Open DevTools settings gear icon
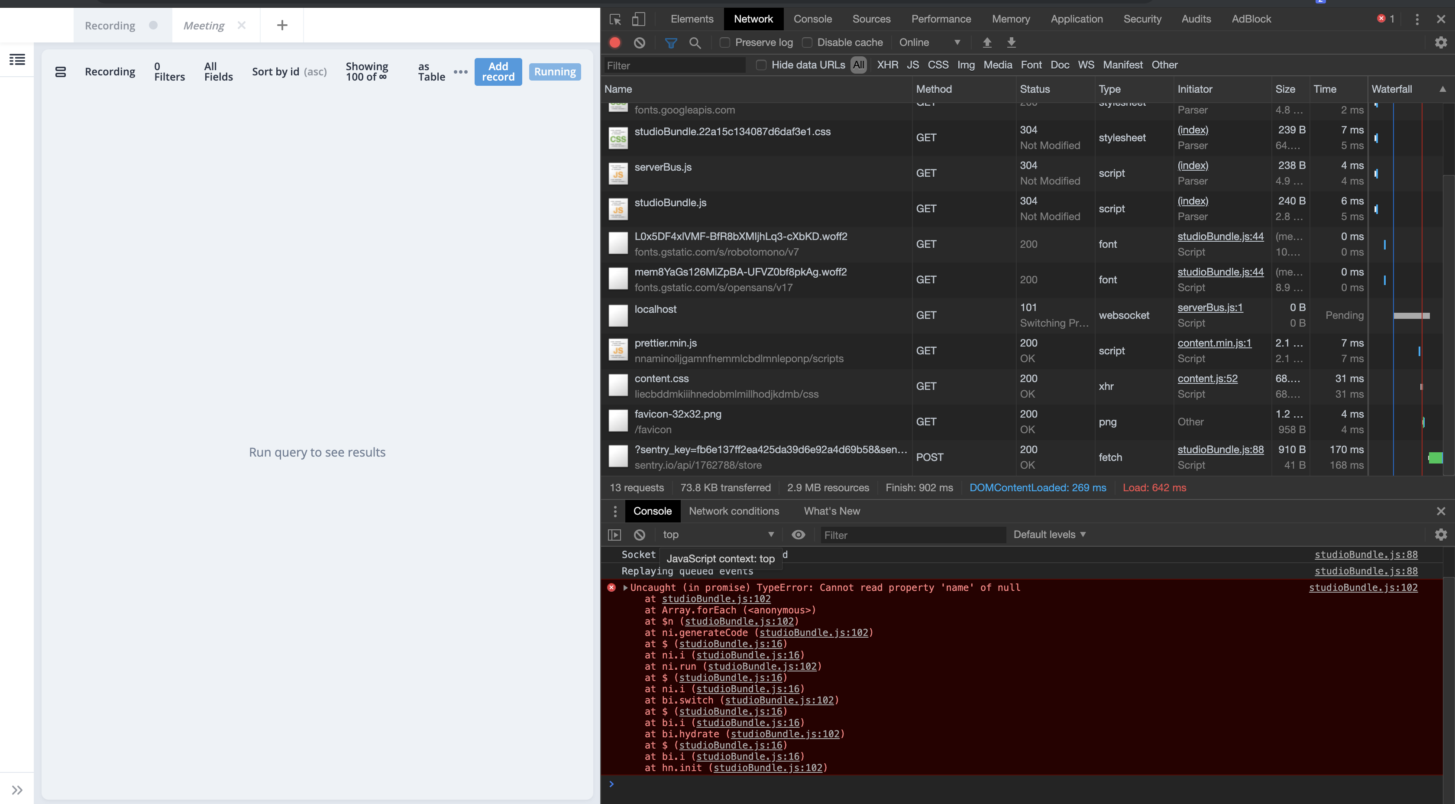 1440,42
